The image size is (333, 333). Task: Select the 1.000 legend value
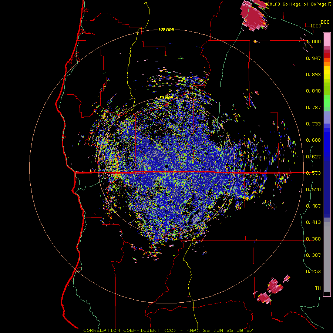313,41
